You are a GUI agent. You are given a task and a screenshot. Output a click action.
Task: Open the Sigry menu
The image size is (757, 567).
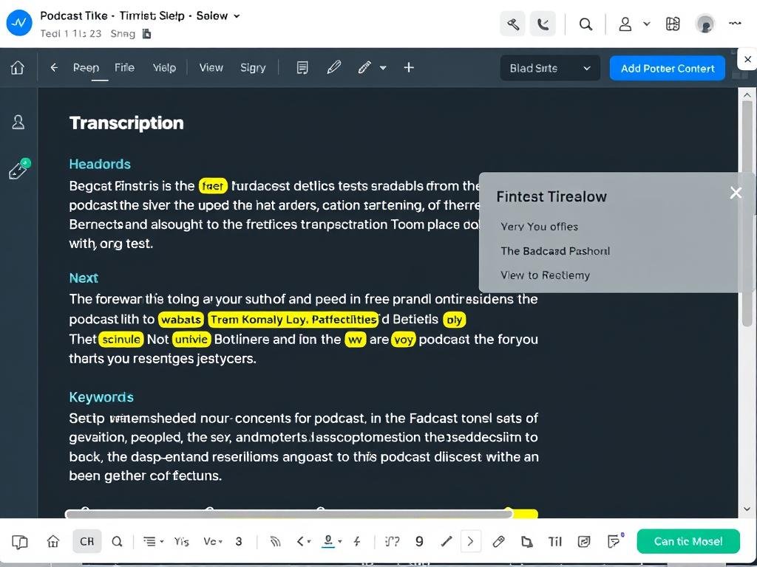pyautogui.click(x=253, y=67)
